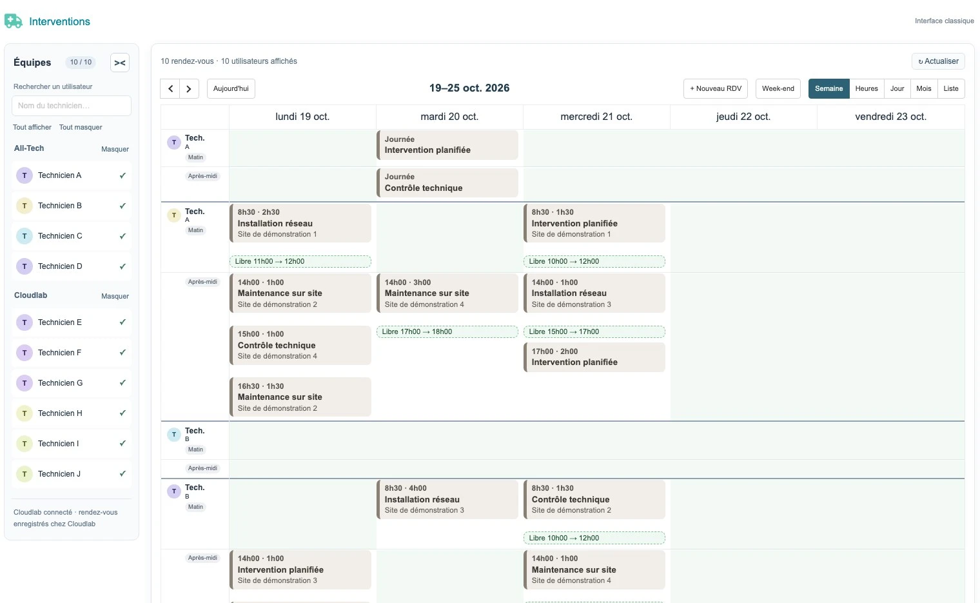Click Tout afficher link
This screenshot has height=603, width=980.
pos(32,127)
